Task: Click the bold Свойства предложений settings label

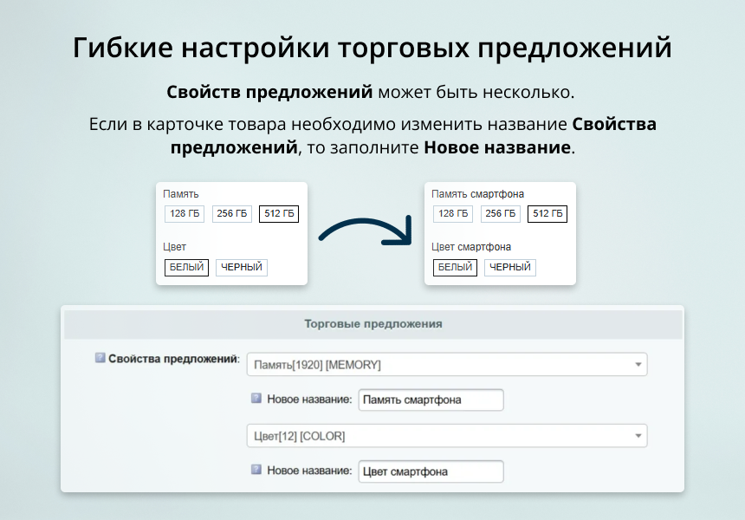Action: click(173, 359)
